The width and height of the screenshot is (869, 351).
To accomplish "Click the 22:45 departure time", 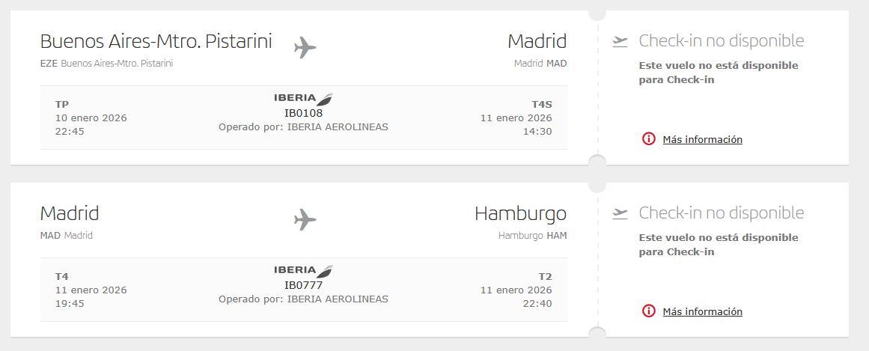I will [x=70, y=132].
